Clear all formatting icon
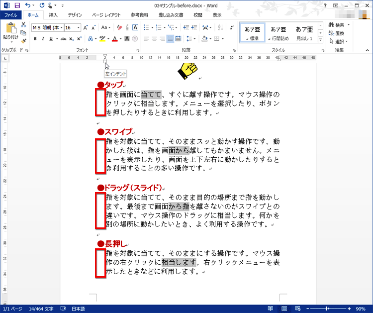373x313 pixels. click(x=119, y=27)
